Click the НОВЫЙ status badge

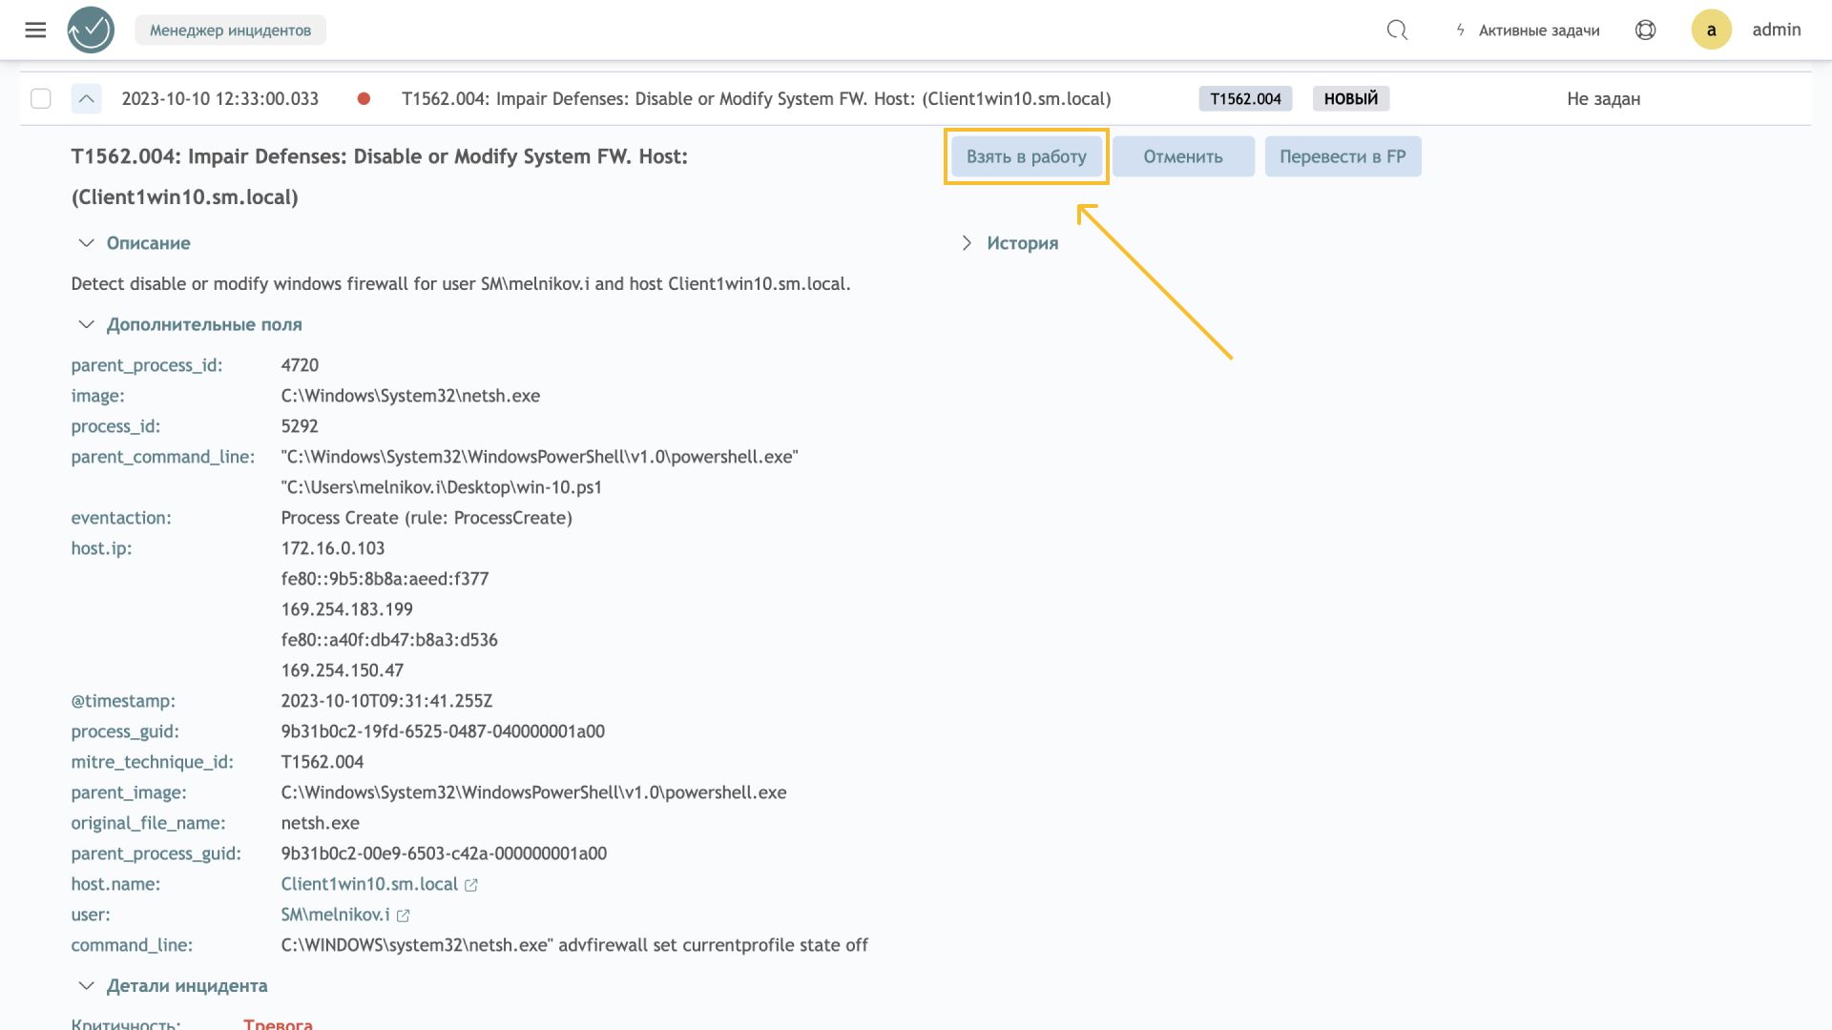coord(1351,98)
